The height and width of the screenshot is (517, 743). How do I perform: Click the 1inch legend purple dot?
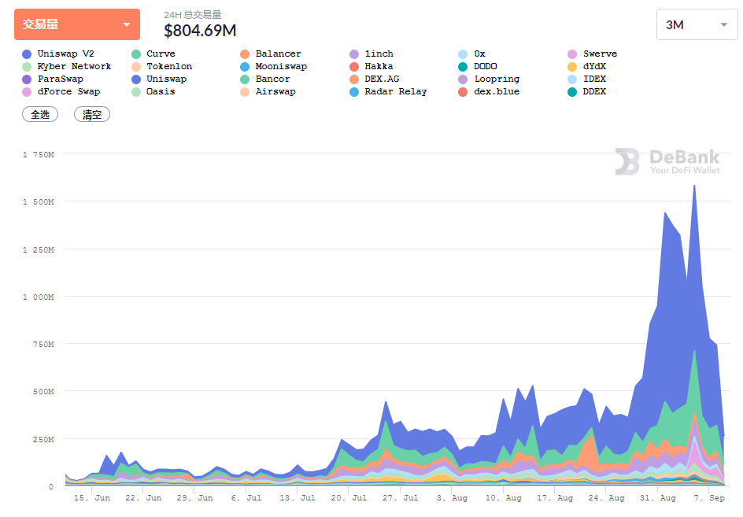pyautogui.click(x=354, y=54)
